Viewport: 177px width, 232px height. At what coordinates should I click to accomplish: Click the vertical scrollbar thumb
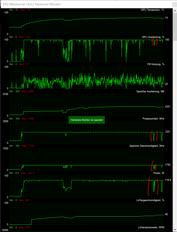(175, 27)
